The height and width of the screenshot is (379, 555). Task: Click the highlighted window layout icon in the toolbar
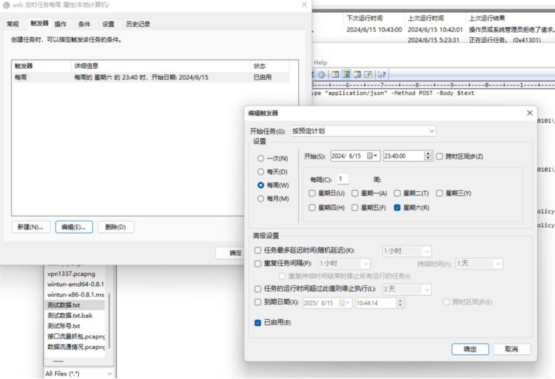pos(346,75)
